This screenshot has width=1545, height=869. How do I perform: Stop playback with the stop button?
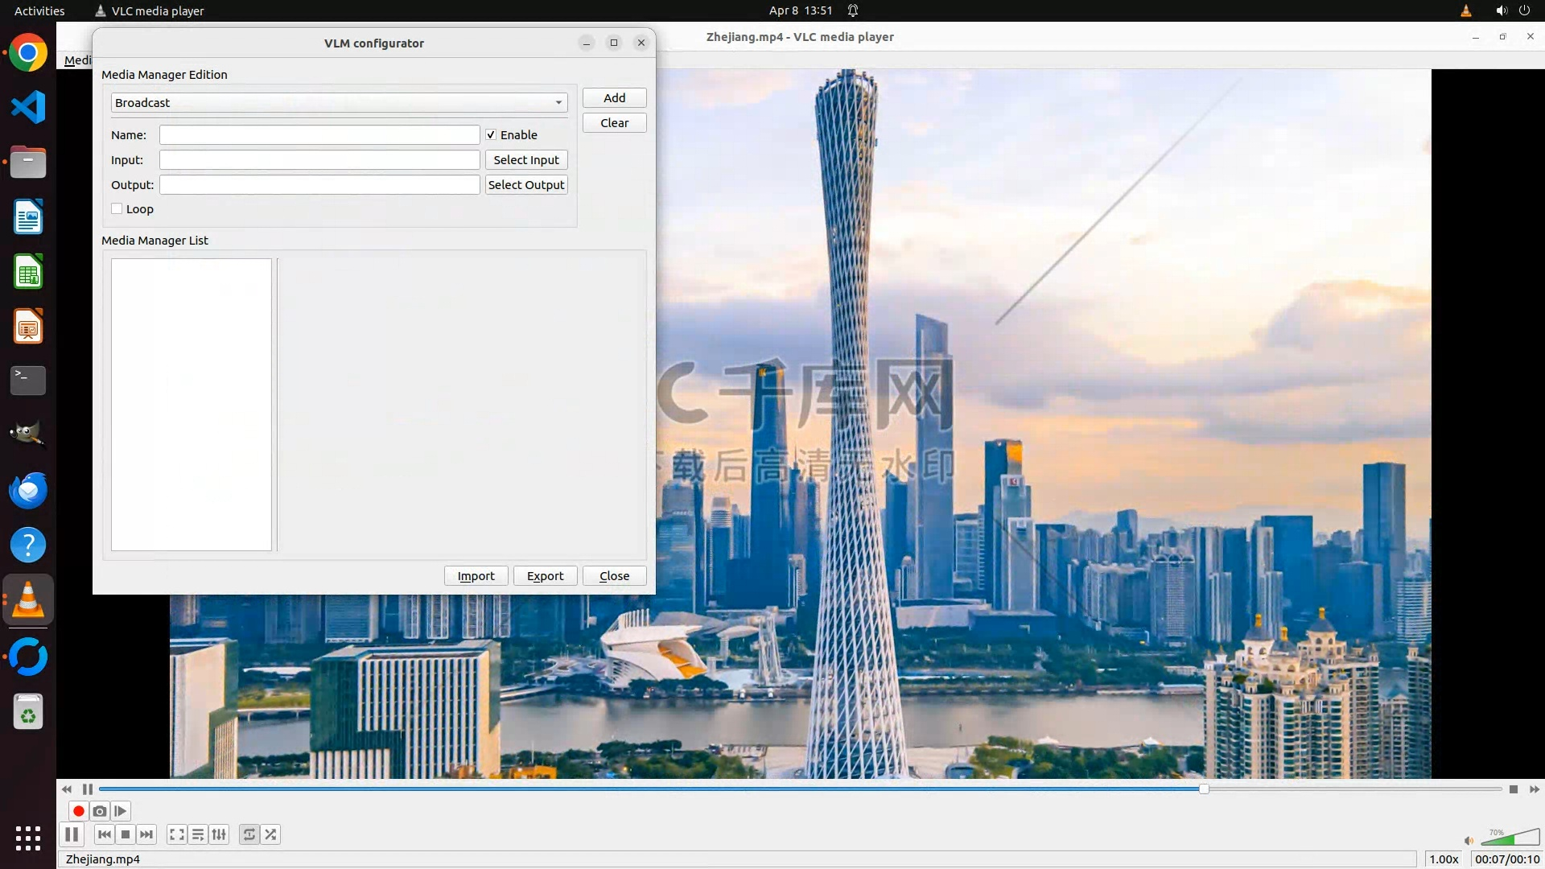coord(126,834)
